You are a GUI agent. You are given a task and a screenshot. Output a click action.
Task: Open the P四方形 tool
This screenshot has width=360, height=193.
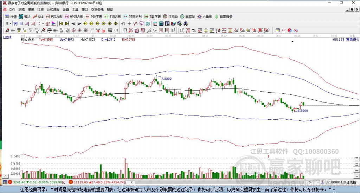coord(54,16)
